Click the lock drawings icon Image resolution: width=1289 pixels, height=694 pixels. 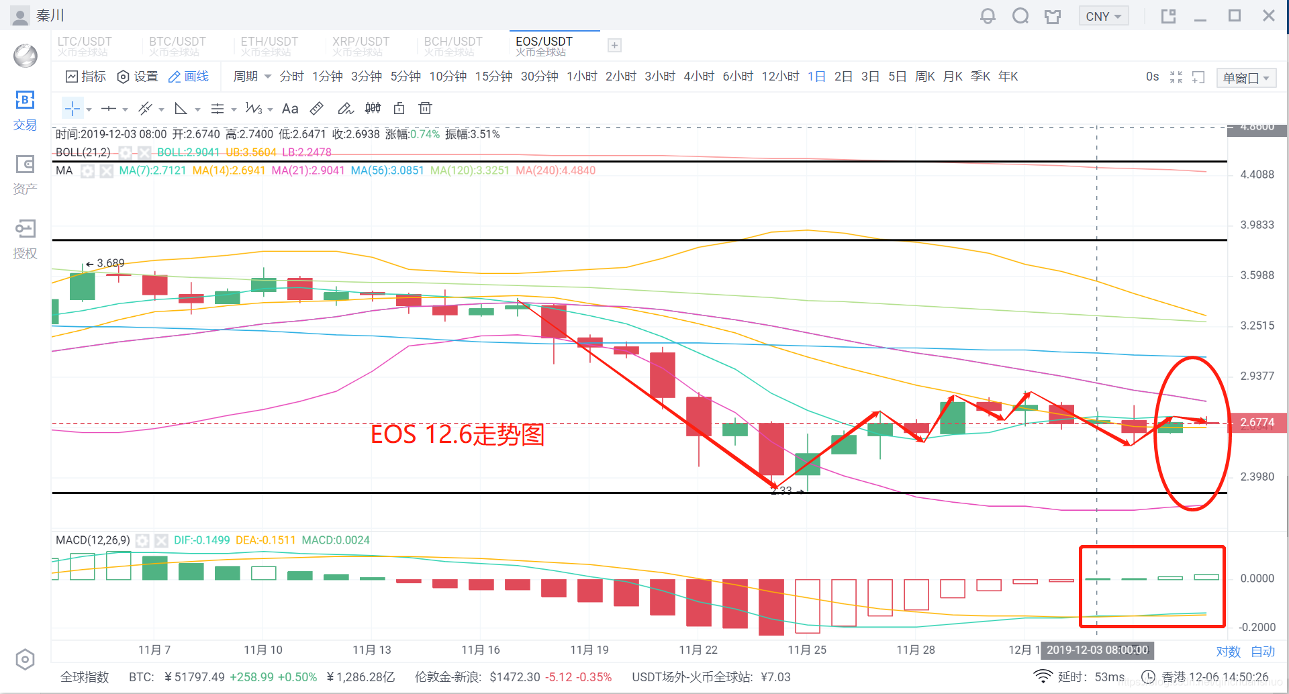399,108
